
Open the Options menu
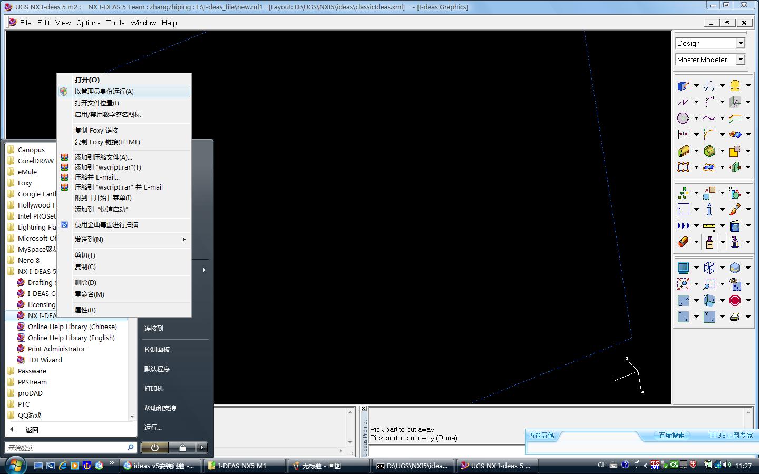[88, 23]
